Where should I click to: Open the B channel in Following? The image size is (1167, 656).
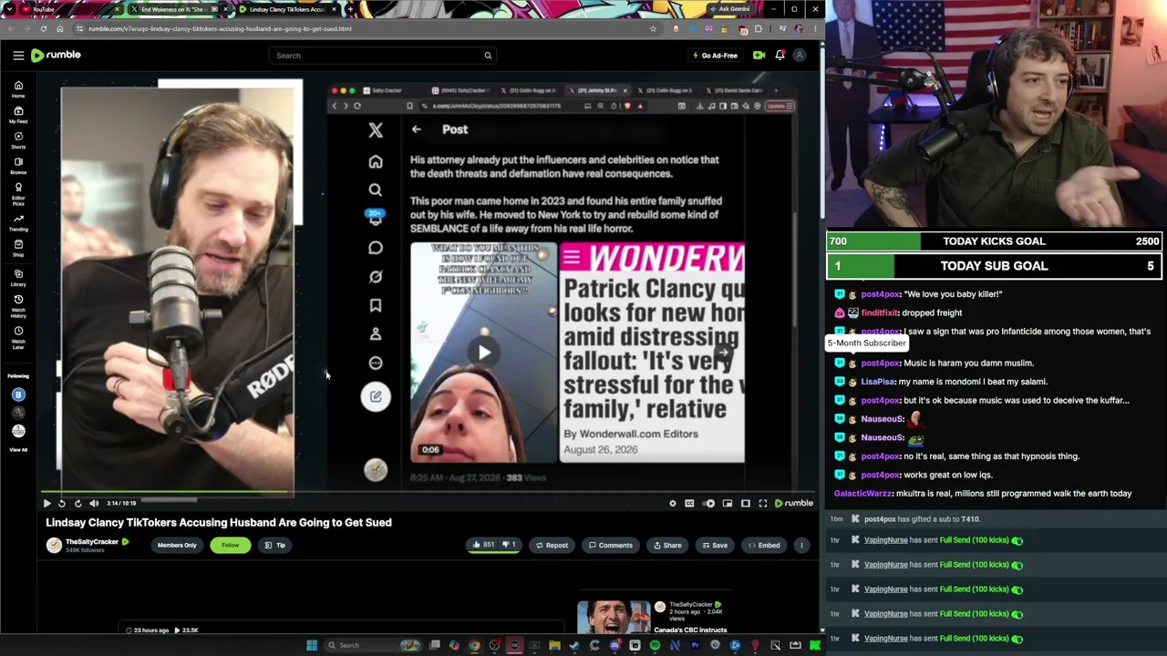point(18,395)
